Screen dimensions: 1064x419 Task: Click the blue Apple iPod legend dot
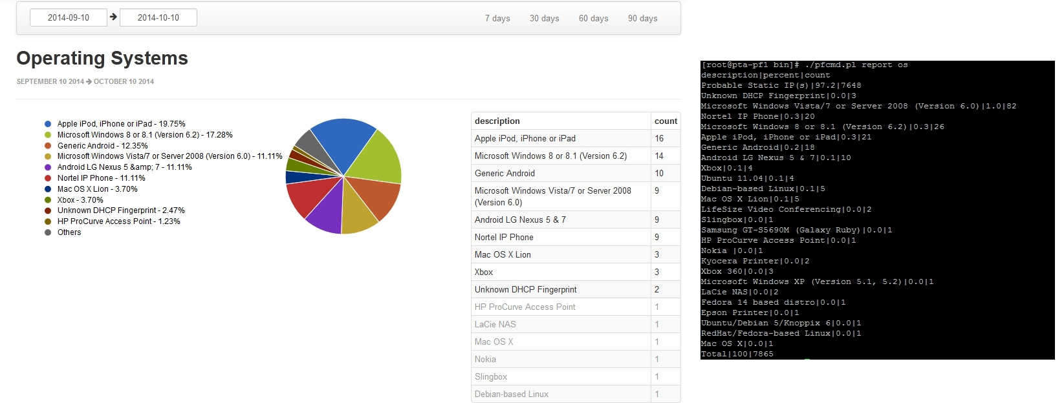[48, 124]
